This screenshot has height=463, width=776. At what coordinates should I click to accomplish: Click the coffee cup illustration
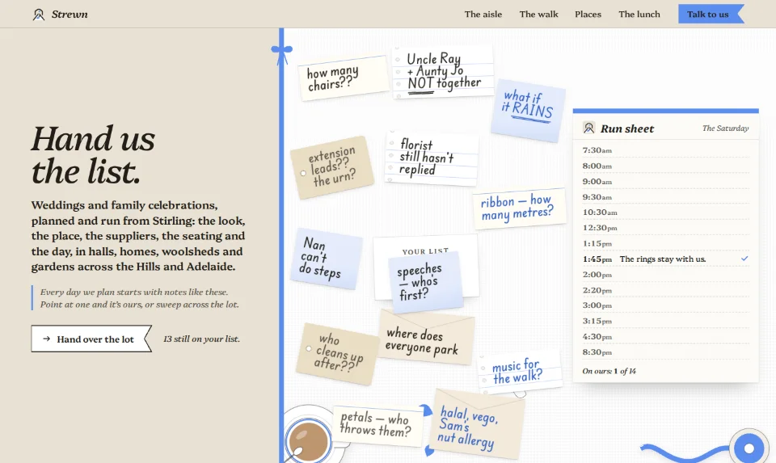tap(308, 440)
